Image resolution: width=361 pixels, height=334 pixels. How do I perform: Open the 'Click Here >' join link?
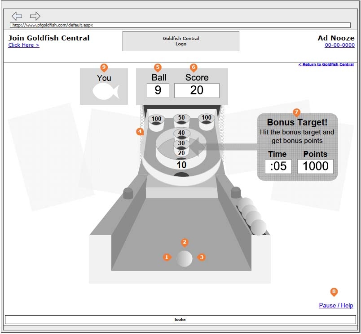24,45
